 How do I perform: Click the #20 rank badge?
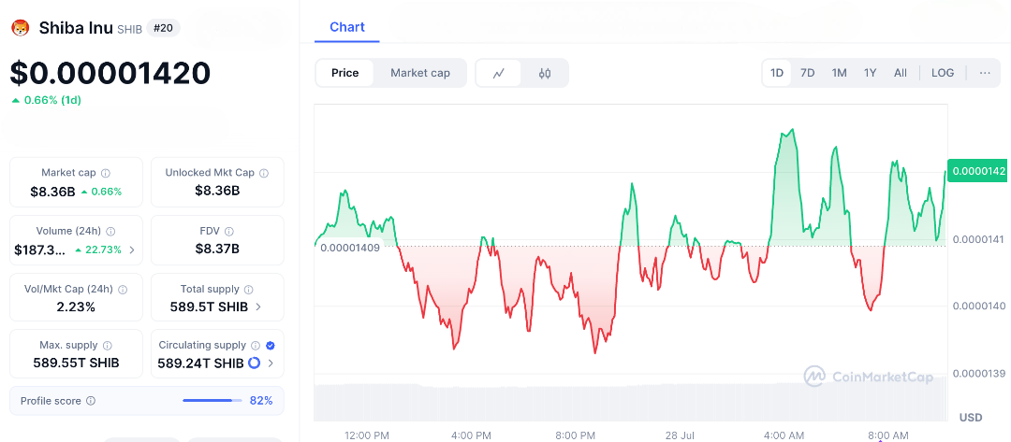[163, 28]
